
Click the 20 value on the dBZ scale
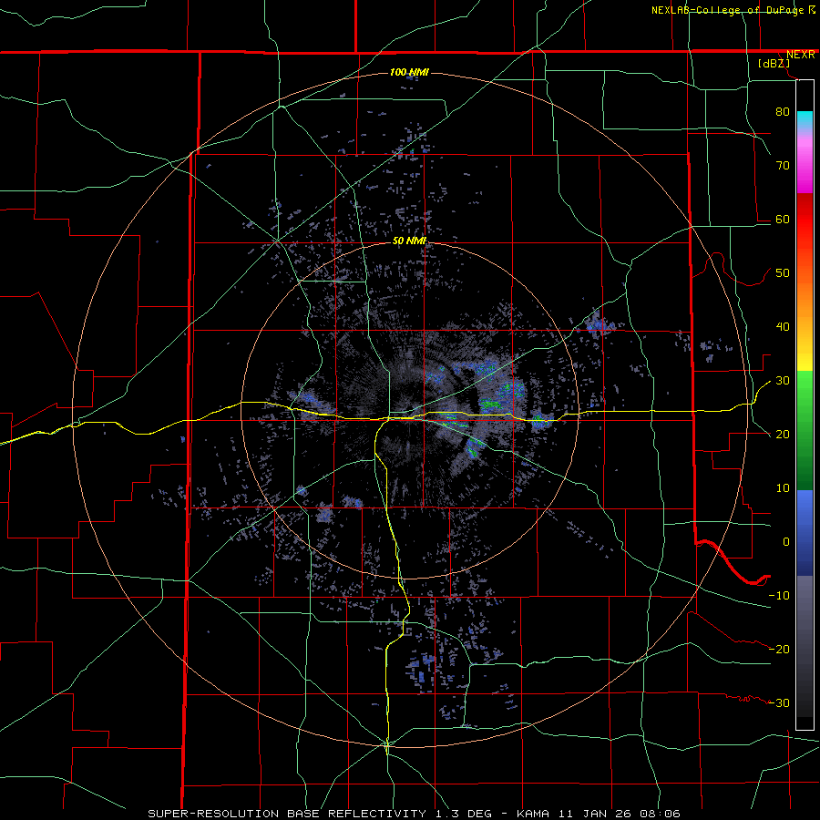tap(783, 435)
